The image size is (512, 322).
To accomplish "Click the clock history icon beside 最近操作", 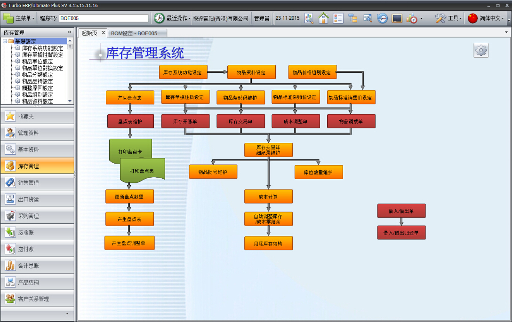I will [x=160, y=18].
